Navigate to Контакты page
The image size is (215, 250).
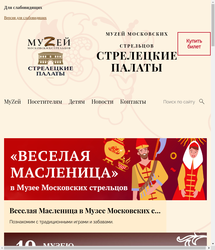pyautogui.click(x=133, y=102)
